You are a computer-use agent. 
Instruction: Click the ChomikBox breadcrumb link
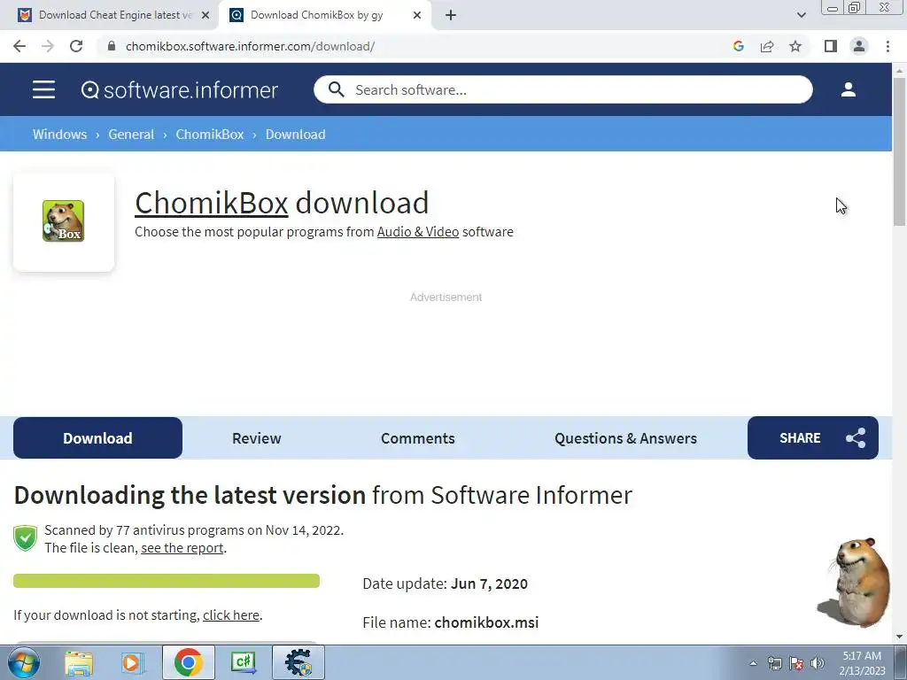coord(209,135)
